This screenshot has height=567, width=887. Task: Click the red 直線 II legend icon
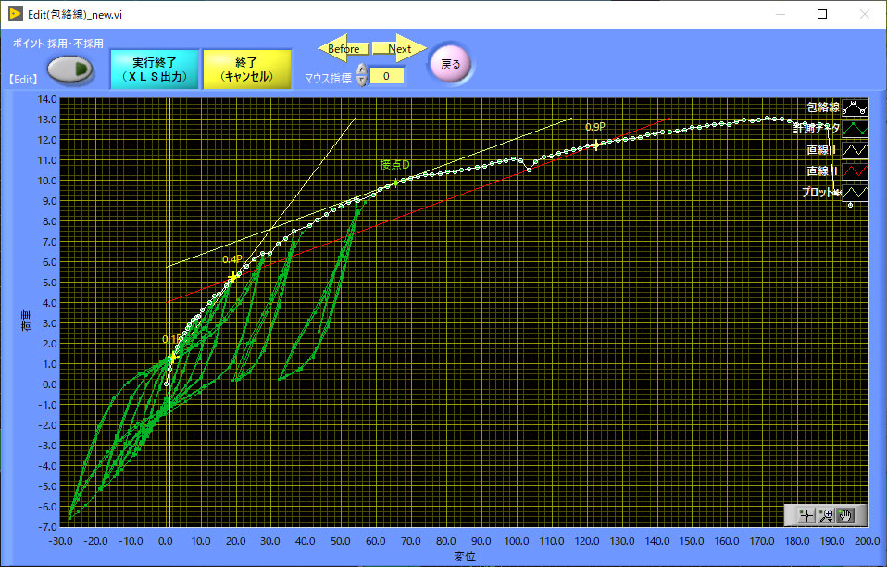(855, 170)
